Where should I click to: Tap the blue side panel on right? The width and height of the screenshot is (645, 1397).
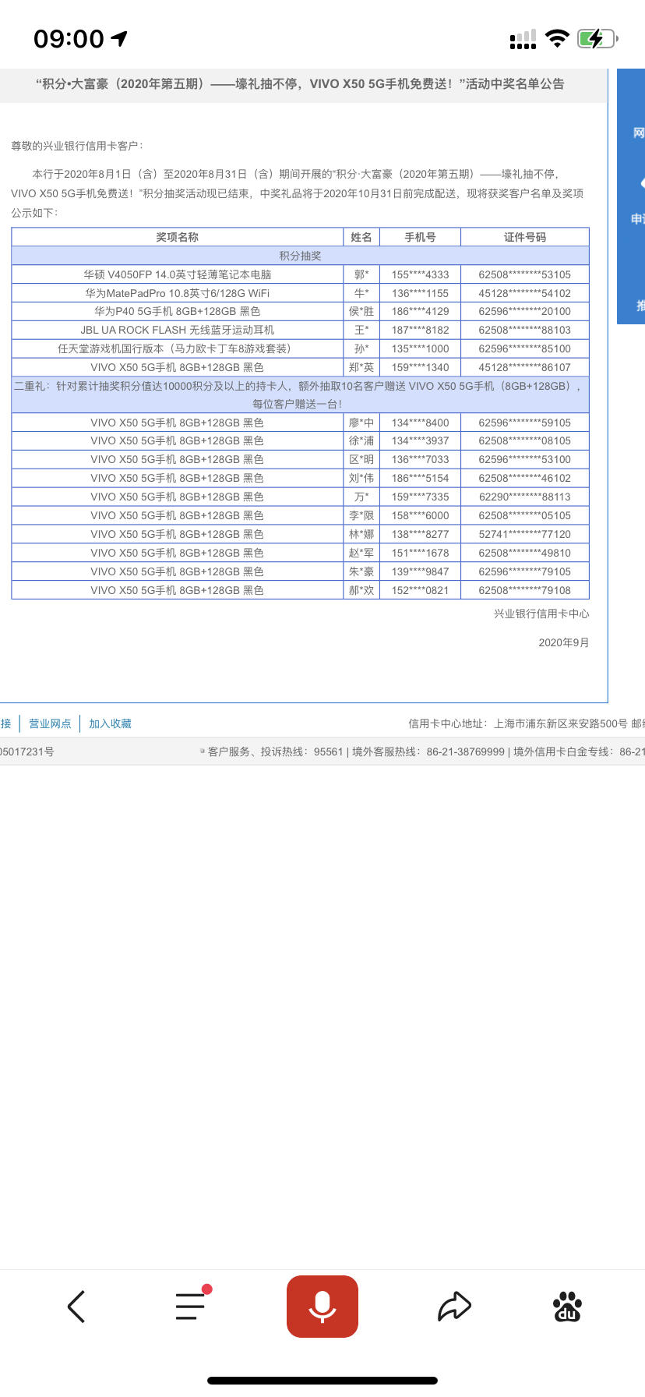coord(631,196)
